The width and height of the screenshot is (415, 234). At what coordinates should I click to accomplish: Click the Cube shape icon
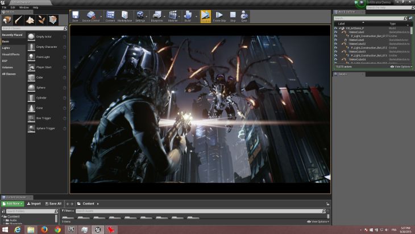click(31, 77)
